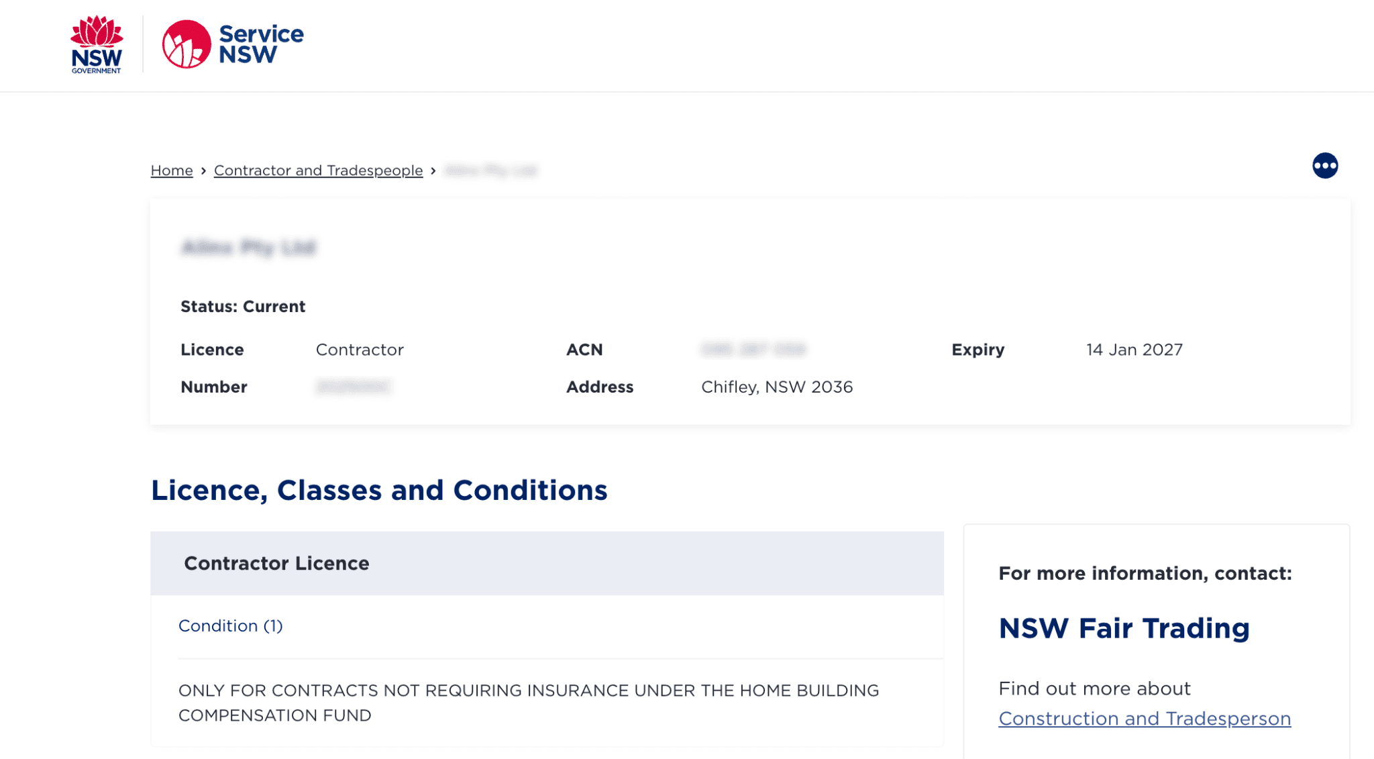
Task: Expand the Condition (1) section
Action: (x=230, y=625)
